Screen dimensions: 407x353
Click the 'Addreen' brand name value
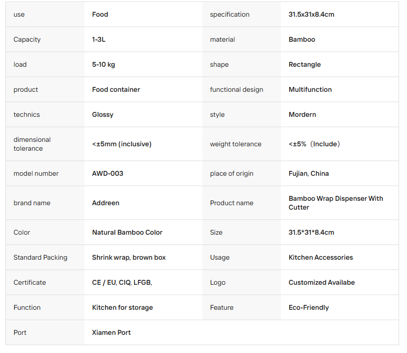tap(106, 203)
